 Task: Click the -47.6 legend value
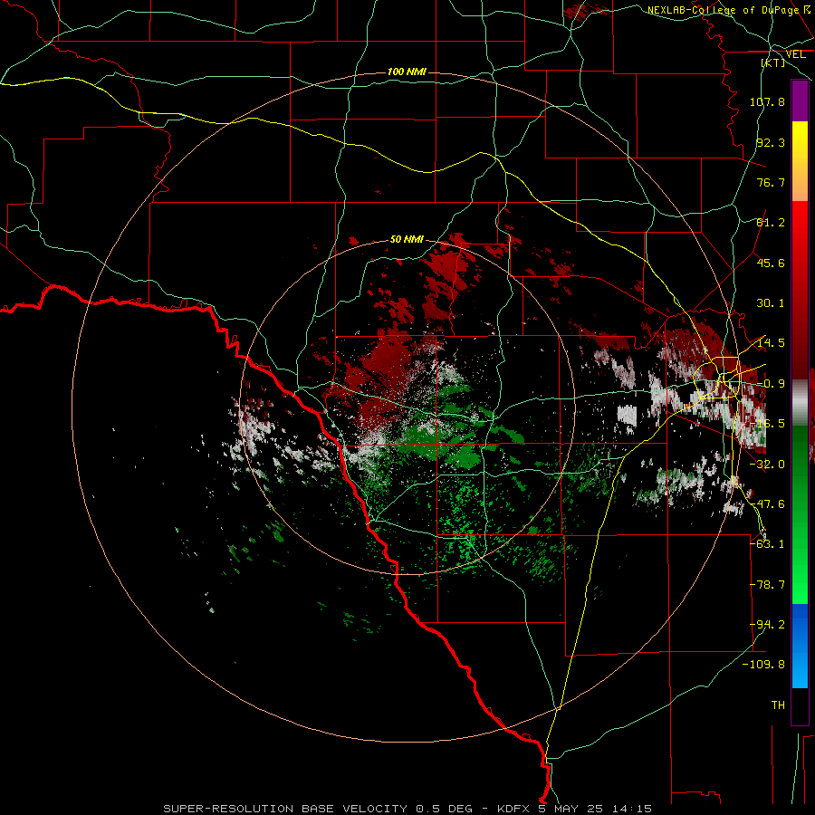coord(767,504)
